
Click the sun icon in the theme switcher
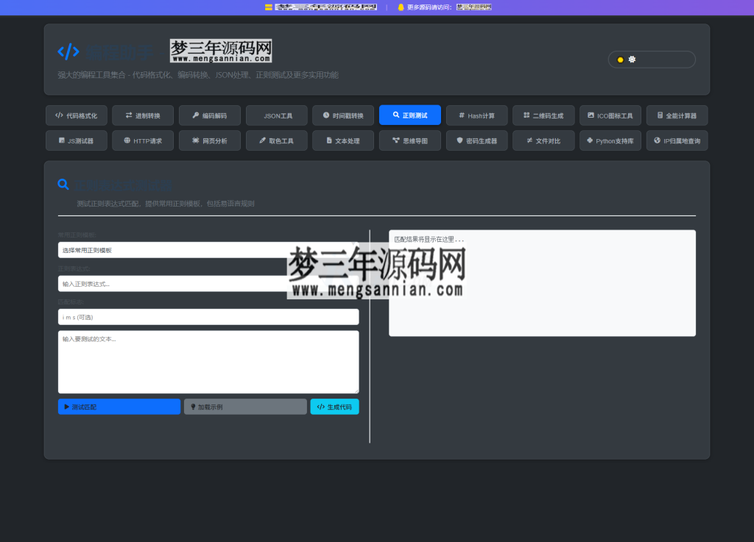coord(620,60)
